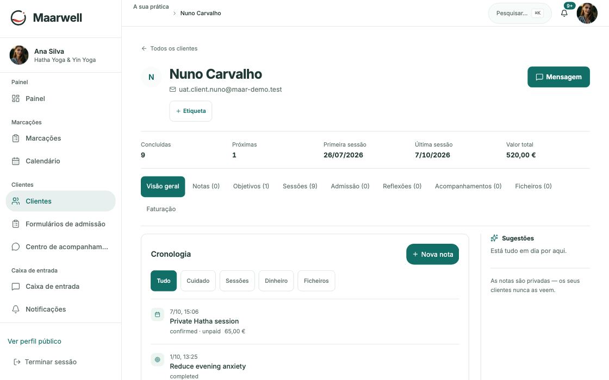Click the Caixa de entrada message icon
The width and height of the screenshot is (609, 380).
16,287
